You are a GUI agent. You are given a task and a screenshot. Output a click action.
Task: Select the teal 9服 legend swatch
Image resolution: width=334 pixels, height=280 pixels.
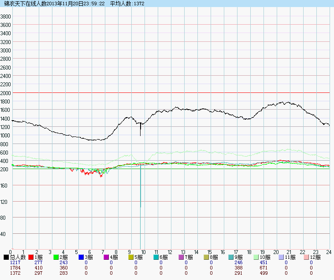(x=231, y=257)
